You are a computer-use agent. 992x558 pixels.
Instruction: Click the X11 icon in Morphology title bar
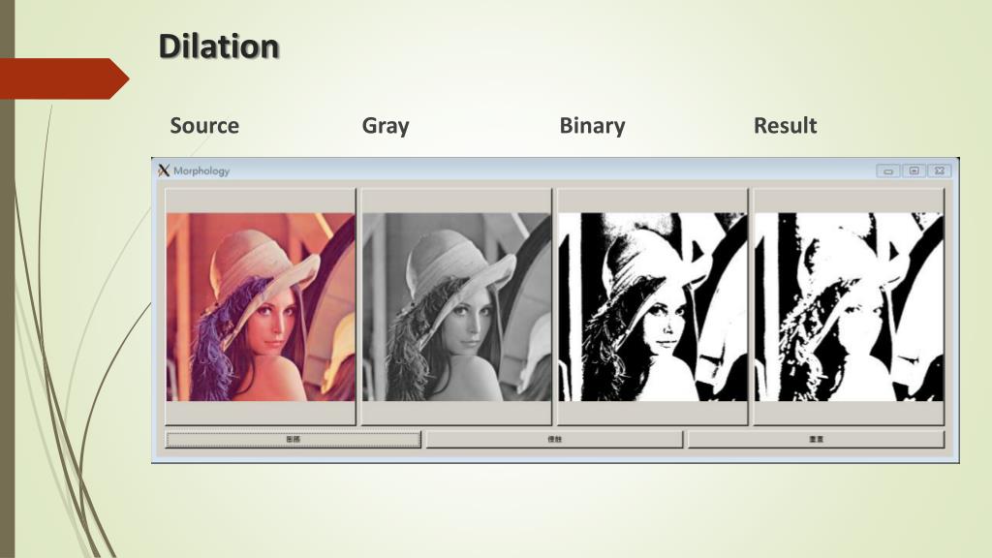(x=164, y=170)
